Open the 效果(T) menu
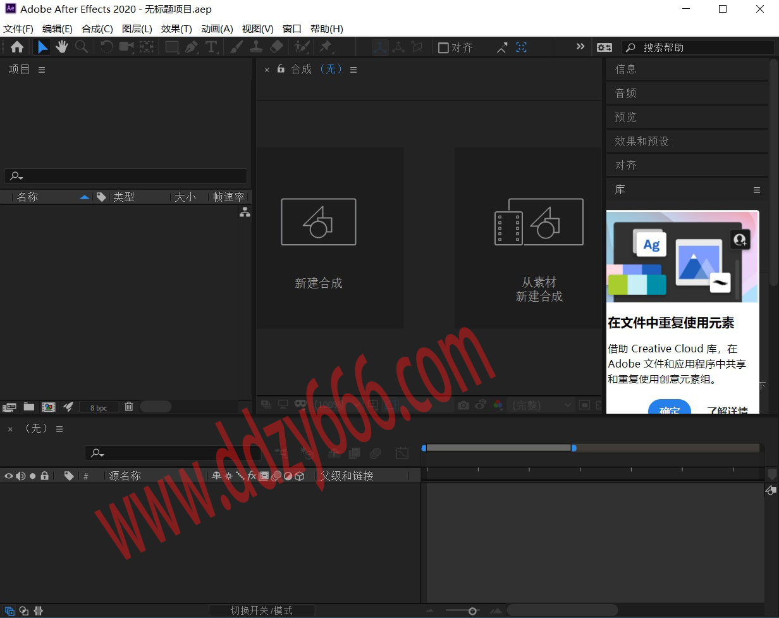 [x=176, y=29]
